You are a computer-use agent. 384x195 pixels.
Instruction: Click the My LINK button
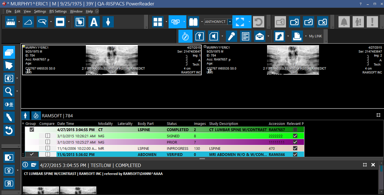315,36
